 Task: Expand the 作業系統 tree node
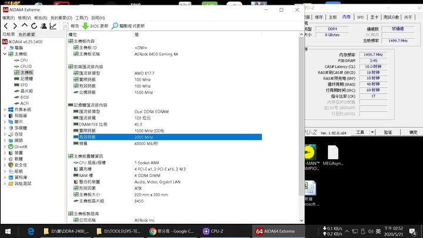(x=5, y=109)
